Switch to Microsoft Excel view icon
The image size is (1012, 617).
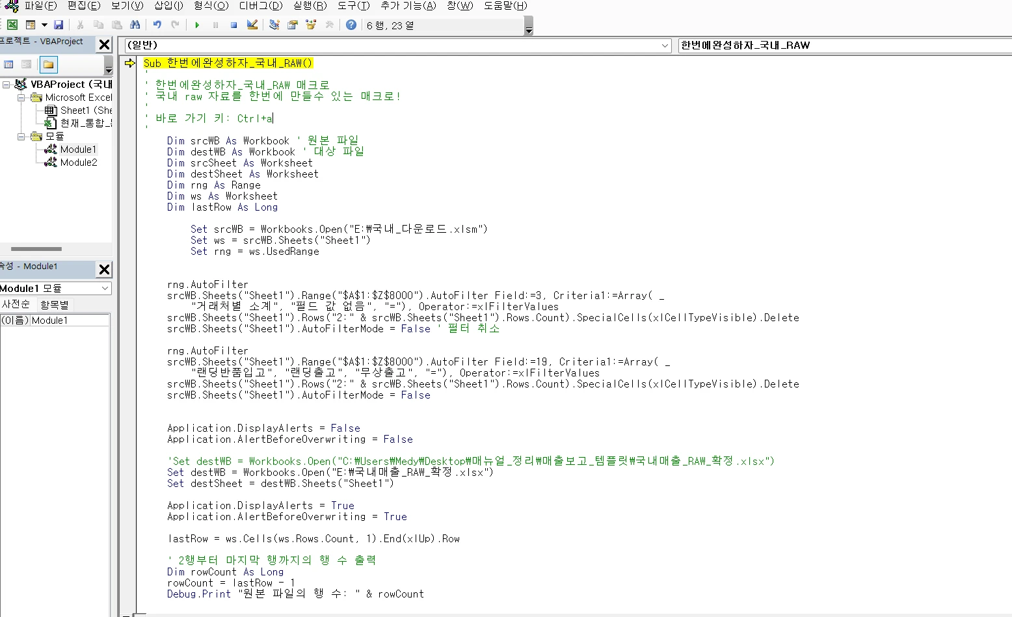tap(12, 25)
